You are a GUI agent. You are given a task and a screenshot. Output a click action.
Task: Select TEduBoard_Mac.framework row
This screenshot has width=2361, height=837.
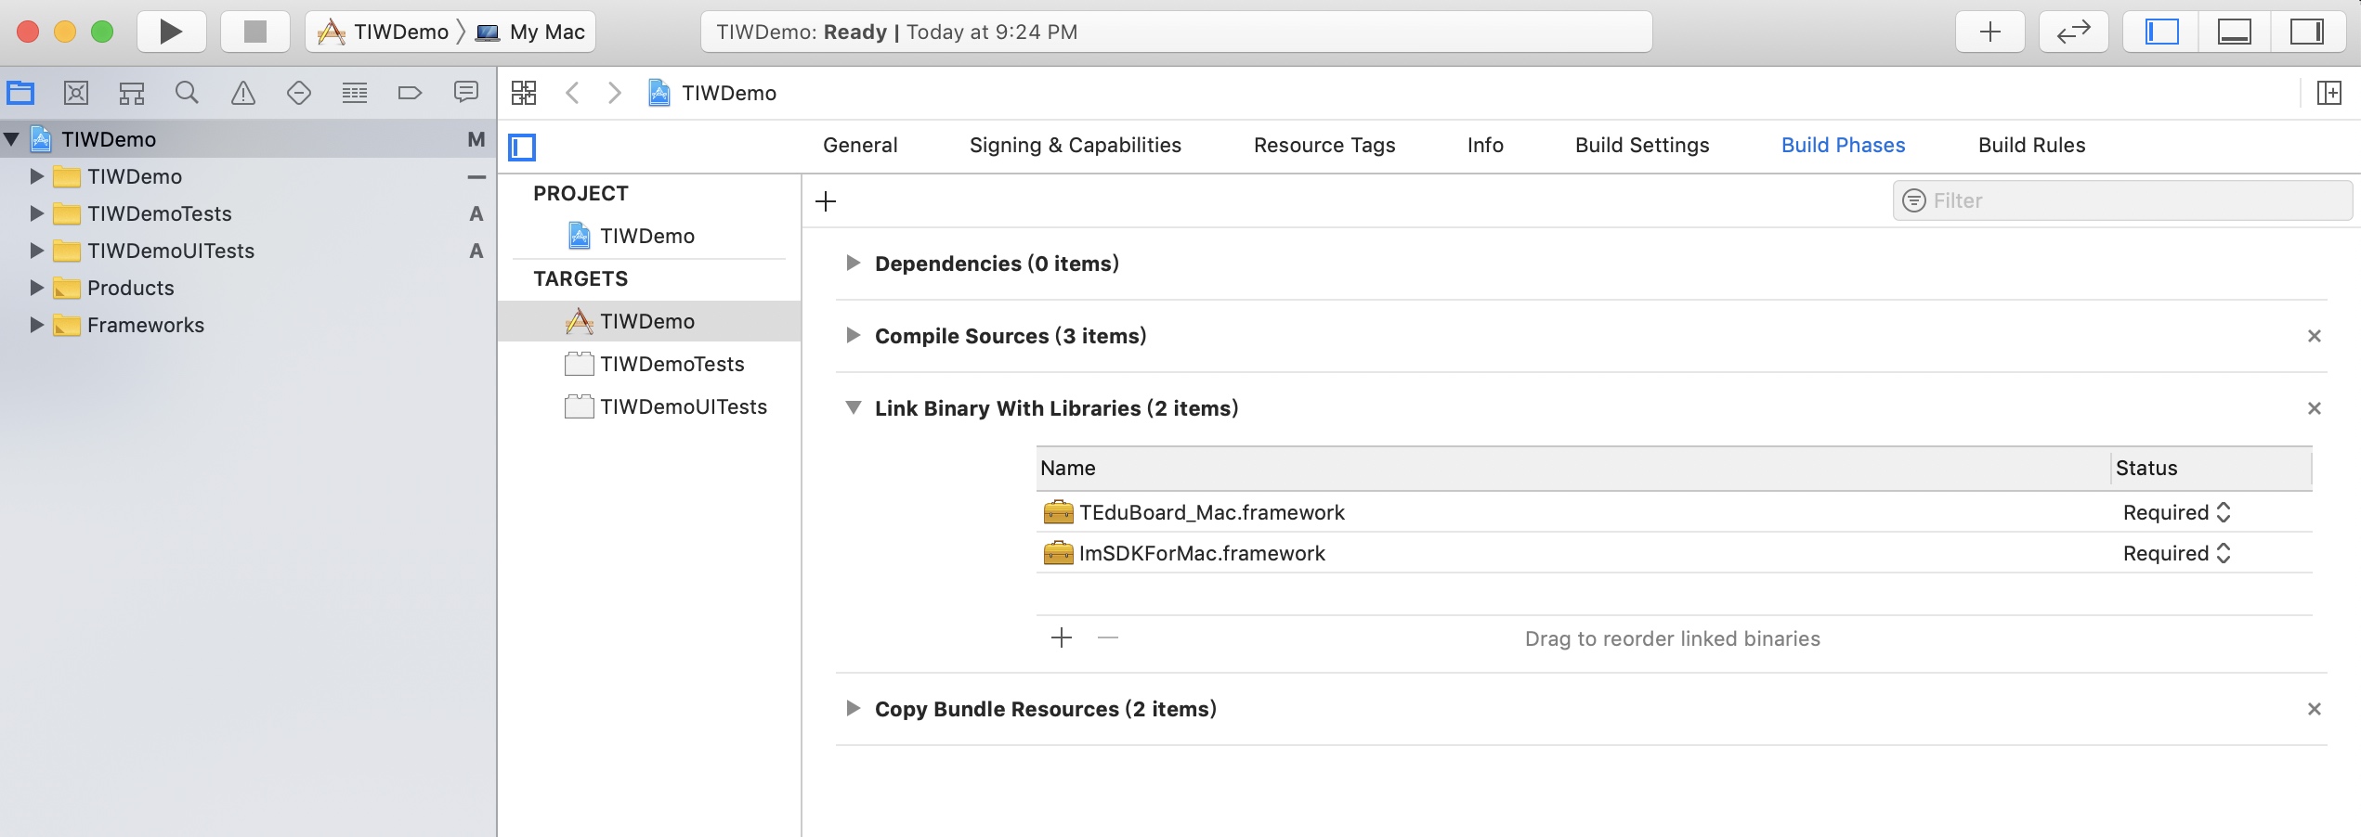(1674, 512)
